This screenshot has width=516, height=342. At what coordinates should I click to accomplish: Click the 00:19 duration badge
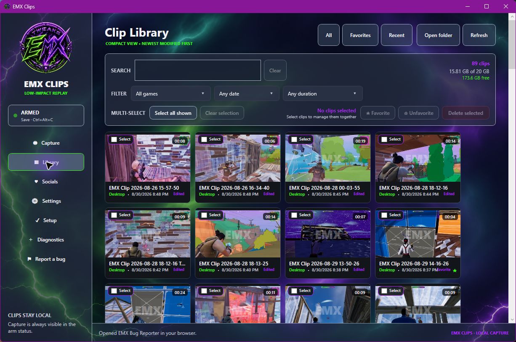(360, 141)
